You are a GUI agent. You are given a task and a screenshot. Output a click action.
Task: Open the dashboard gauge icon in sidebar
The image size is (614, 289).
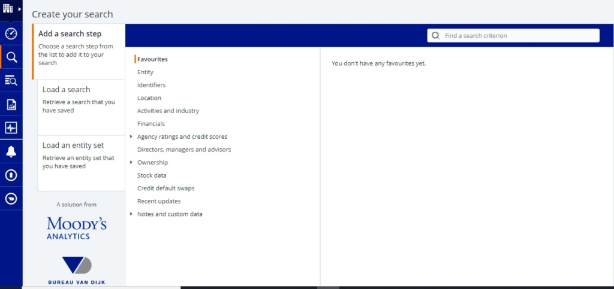click(x=11, y=34)
